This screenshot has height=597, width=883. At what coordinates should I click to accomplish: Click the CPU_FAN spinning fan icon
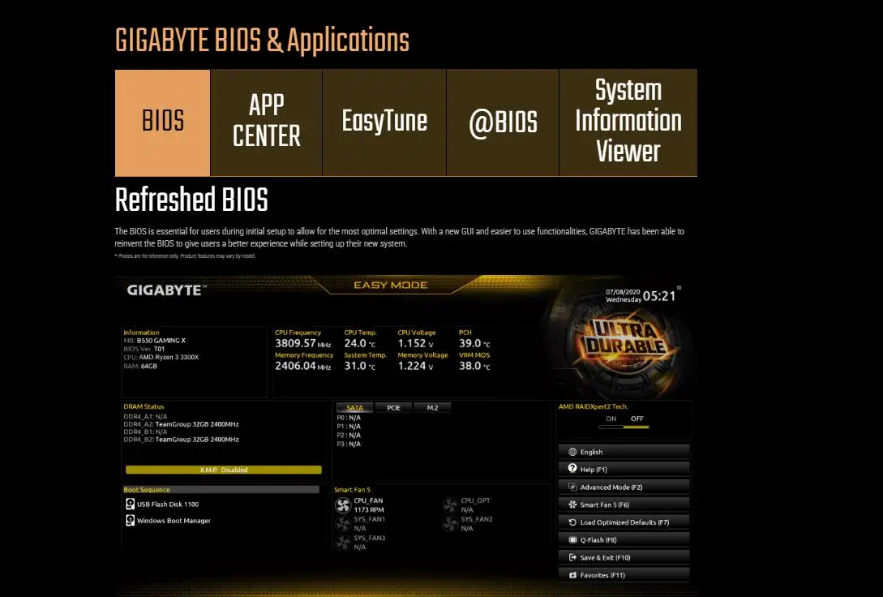[343, 505]
